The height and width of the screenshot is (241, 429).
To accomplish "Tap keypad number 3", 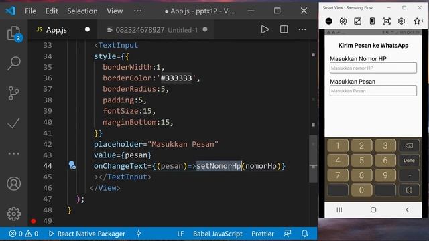I will pyautogui.click(x=385, y=145).
